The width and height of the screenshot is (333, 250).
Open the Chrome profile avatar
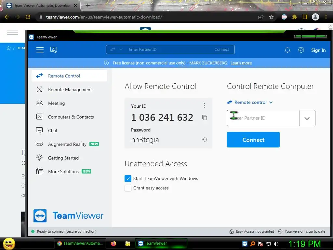(315, 17)
